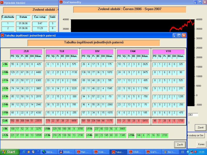
Task: Minimize the Graf komodity window
Action: [196, 2]
